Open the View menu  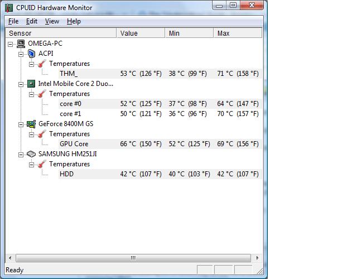tap(52, 21)
